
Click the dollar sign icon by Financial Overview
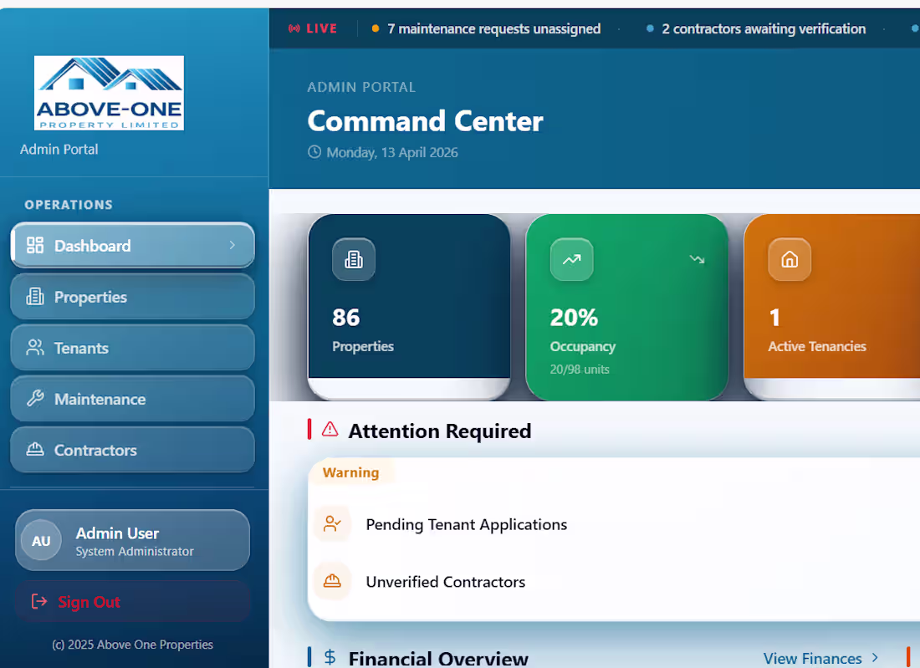coord(330,657)
